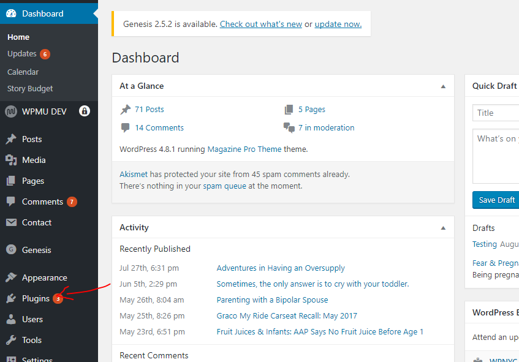
Task: Click the Comments speech bubble sidebar icon
Action: (11, 202)
